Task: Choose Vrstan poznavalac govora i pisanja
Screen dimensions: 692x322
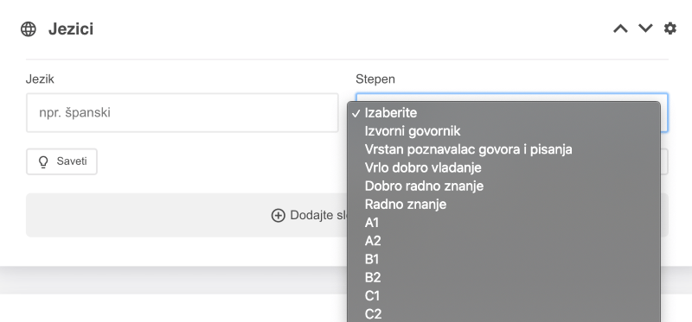Action: [503, 149]
